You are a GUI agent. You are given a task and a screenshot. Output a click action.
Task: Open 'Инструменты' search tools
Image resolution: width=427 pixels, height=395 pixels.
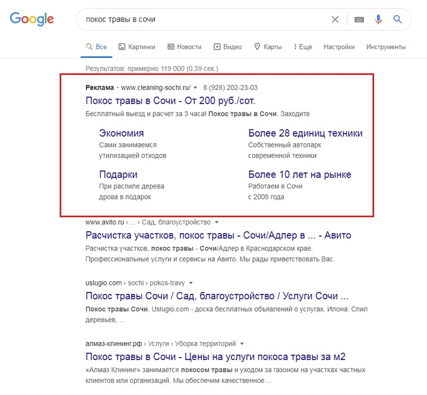pyautogui.click(x=386, y=47)
